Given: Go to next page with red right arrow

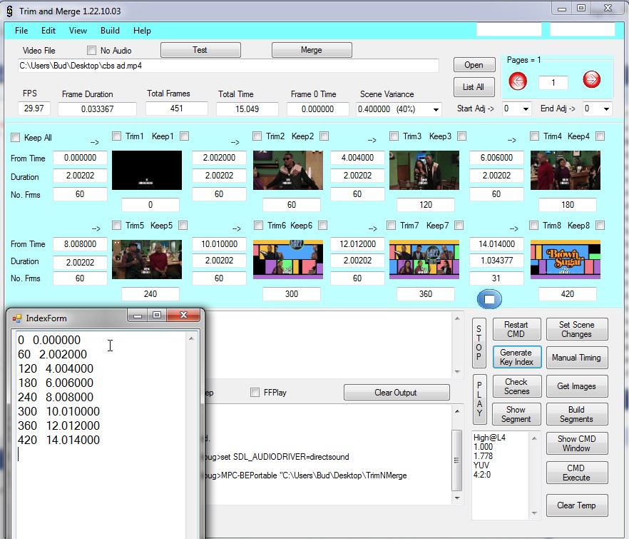Looking at the screenshot, I should [x=592, y=79].
